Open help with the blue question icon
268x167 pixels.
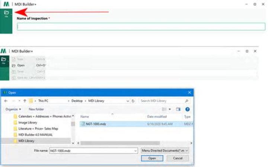coord(187,109)
